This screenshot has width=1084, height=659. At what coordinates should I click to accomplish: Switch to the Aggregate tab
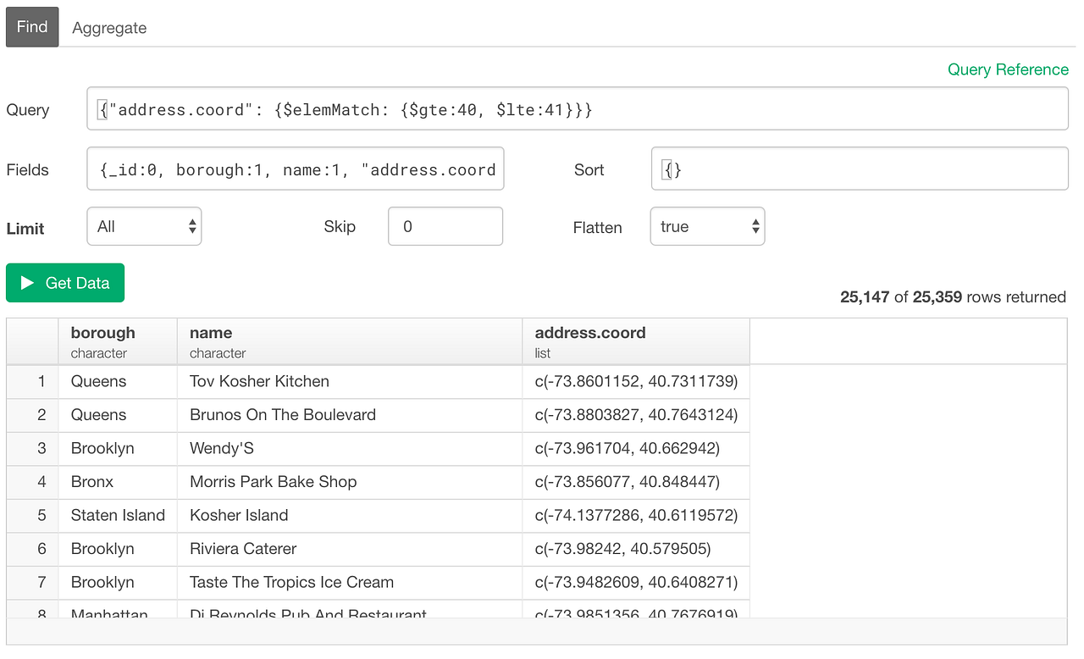pos(108,27)
